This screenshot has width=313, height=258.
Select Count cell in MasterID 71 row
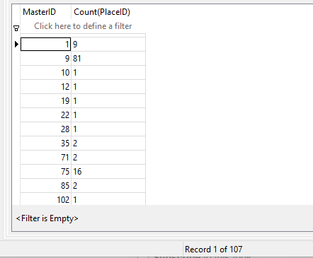tap(108, 158)
